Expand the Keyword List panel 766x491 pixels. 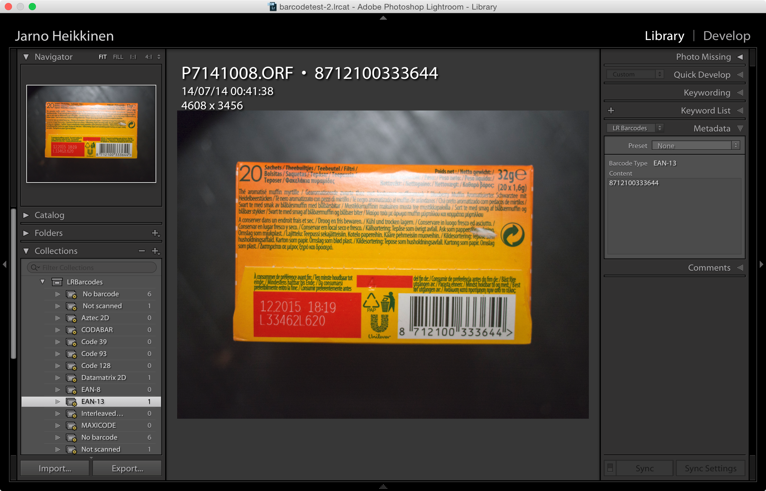[705, 111]
